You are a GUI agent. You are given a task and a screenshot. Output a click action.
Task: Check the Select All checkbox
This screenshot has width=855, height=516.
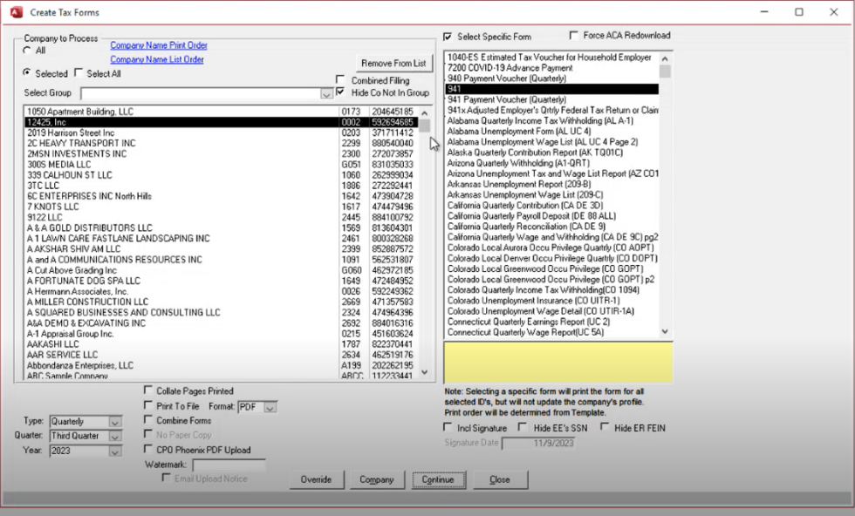click(79, 74)
